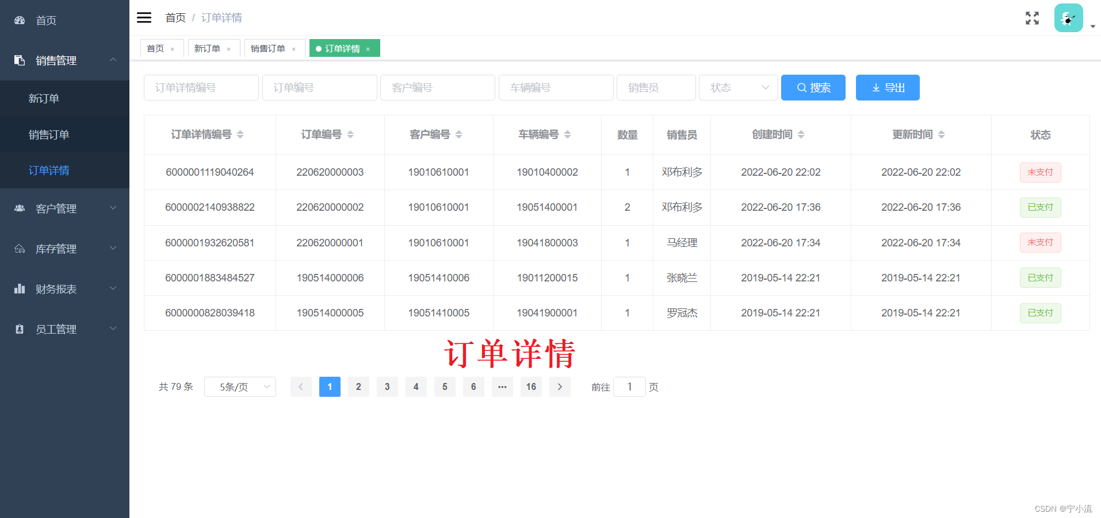Open the user avatar menu
This screenshot has height=518, width=1101.
click(1068, 18)
